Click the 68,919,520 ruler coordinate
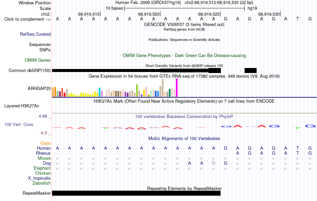317x201 pixels. (149, 14)
